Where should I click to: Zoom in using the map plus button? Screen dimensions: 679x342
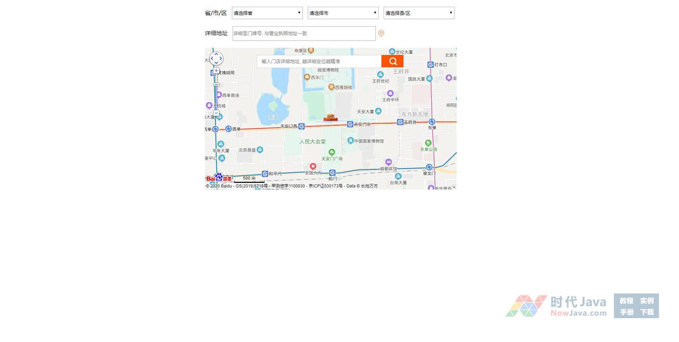216,71
